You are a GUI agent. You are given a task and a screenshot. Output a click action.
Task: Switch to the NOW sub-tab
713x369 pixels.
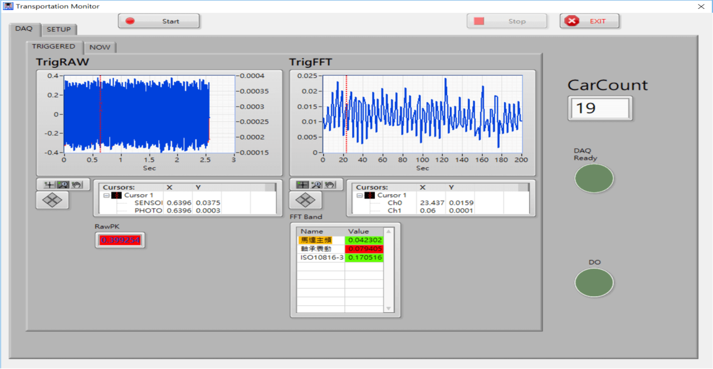[100, 47]
